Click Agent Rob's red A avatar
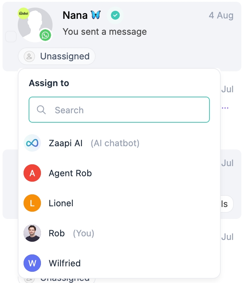The height and width of the screenshot is (283, 245). coord(32,173)
